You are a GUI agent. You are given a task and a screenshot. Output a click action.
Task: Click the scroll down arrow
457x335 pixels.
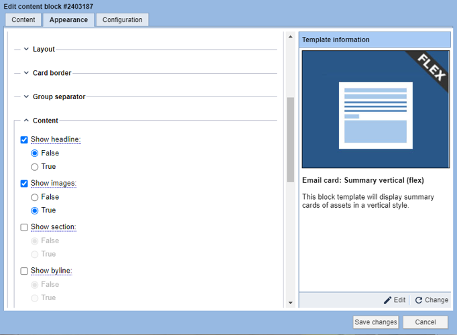click(x=290, y=303)
